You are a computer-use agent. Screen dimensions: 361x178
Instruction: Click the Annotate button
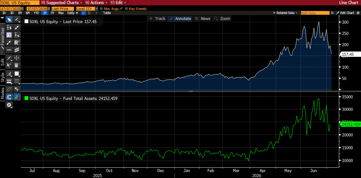[180, 19]
